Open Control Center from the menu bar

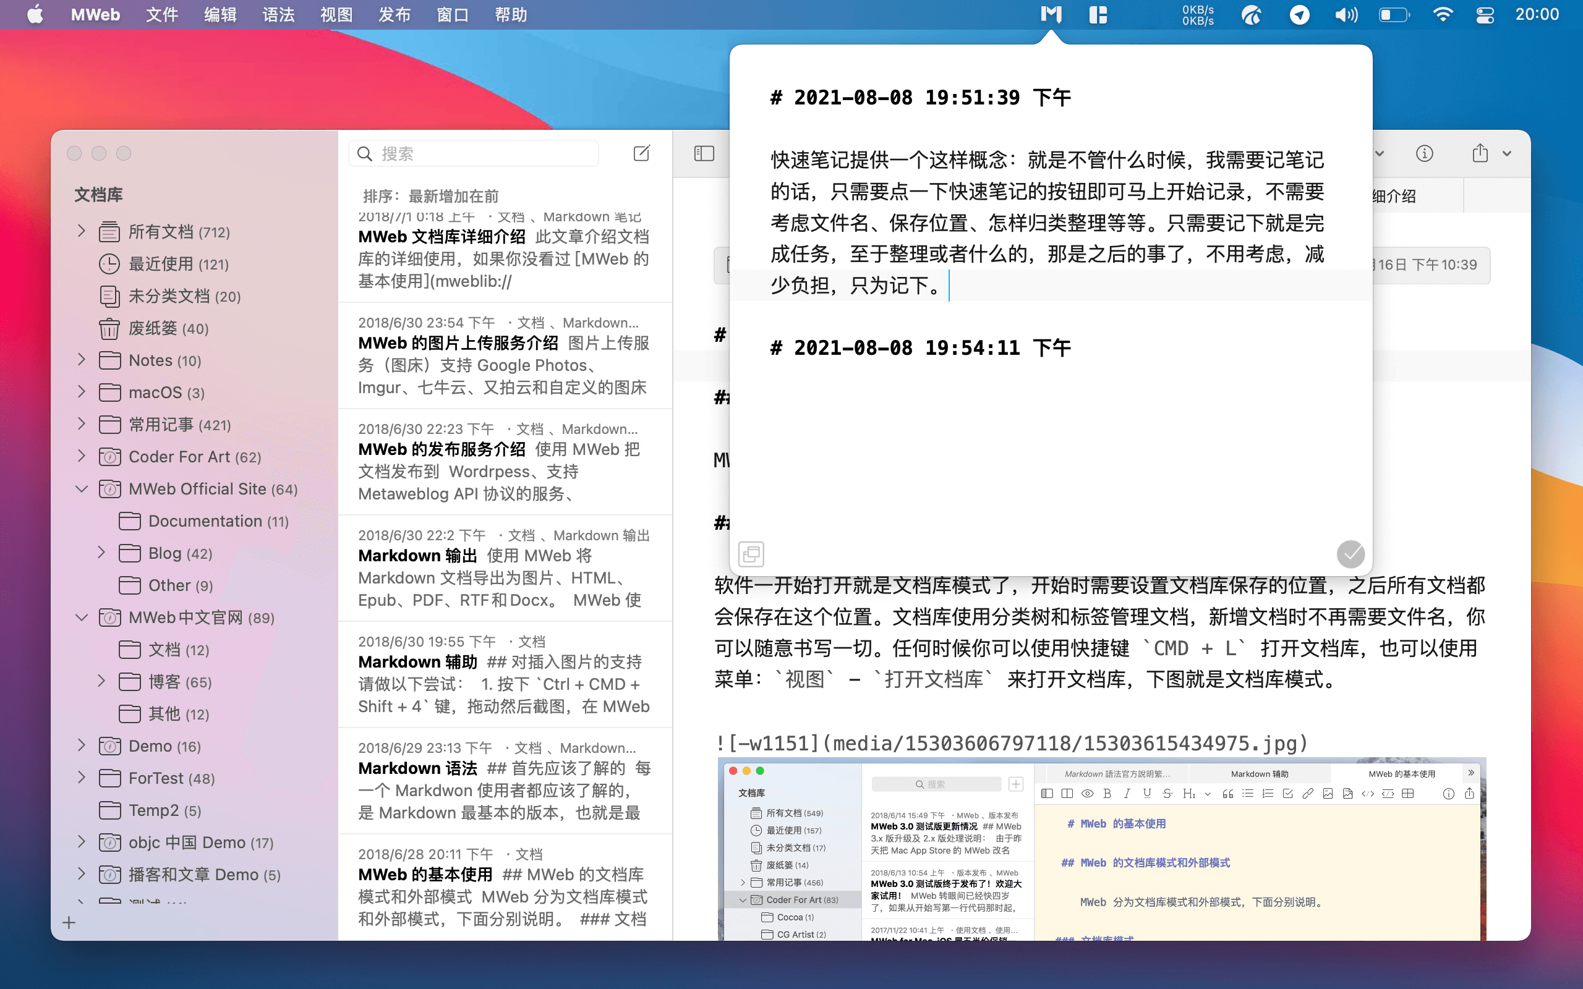point(1484,14)
